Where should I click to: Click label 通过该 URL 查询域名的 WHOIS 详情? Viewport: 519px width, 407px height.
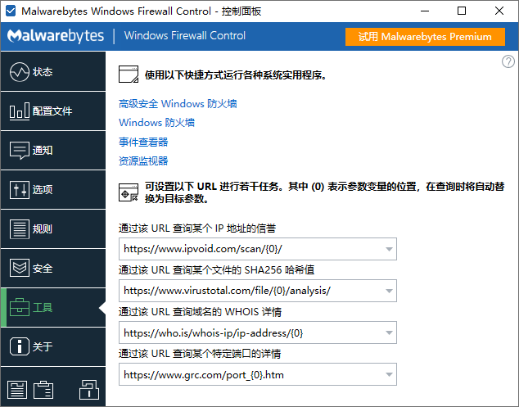201,312
